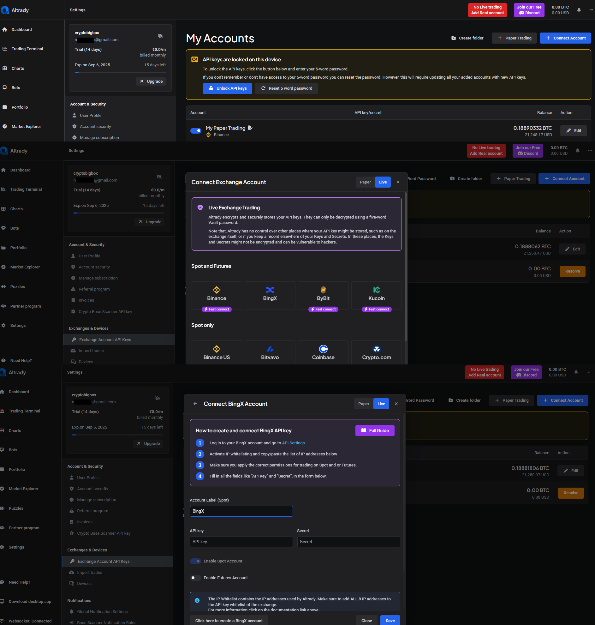
Task: Click Reset 5 word password button
Action: click(x=286, y=88)
